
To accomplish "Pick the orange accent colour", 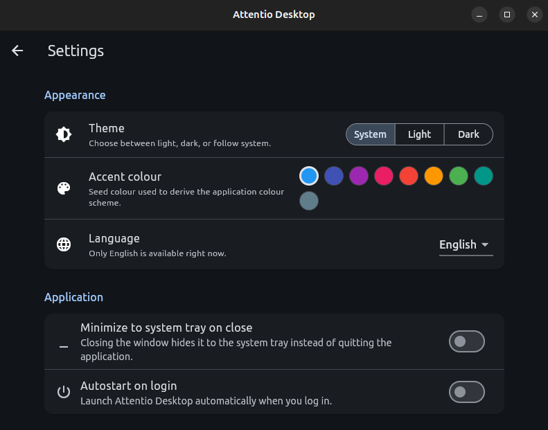I will [x=434, y=176].
